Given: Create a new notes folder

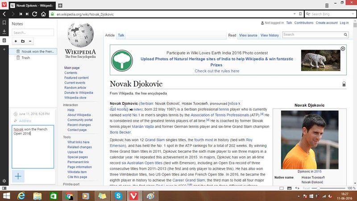Looking at the screenshot, I should (x=23, y=41).
